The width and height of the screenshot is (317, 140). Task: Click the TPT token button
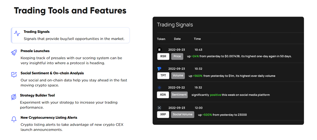coord(163,76)
